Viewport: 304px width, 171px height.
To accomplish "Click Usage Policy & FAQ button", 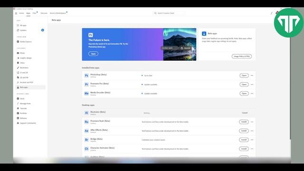I will coord(242,56).
